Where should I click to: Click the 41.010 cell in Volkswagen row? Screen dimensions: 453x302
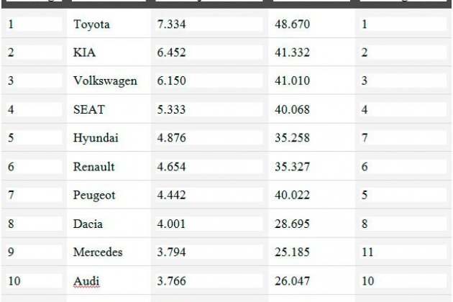click(x=292, y=81)
